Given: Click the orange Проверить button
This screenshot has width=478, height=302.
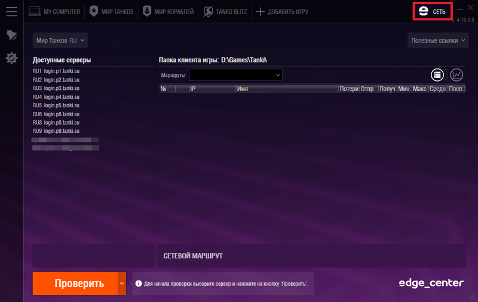Looking at the screenshot, I should point(75,284).
